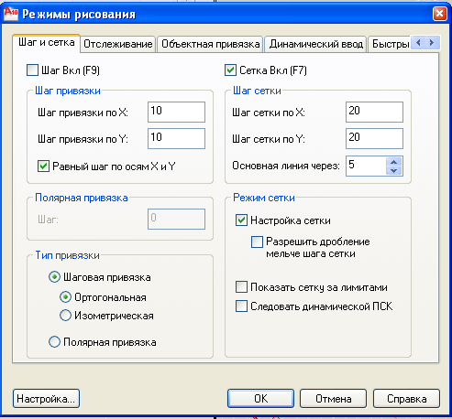Open the Объектная привязка tab
The width and height of the screenshot is (452, 419).
(x=210, y=44)
